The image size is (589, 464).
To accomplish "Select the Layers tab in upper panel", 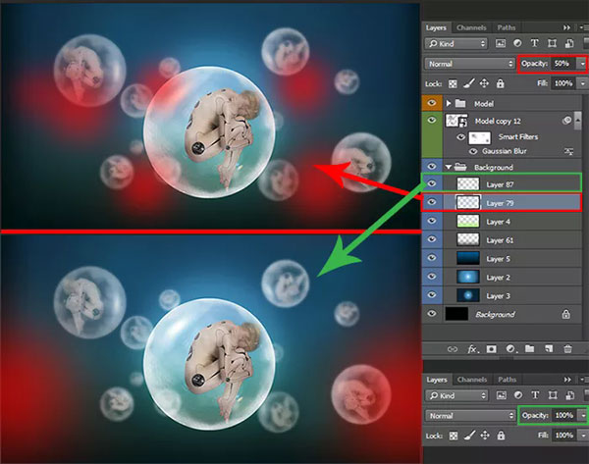I will (x=436, y=27).
